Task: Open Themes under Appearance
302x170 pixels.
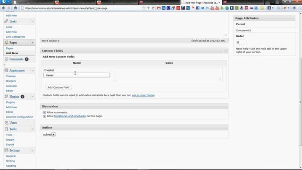Action: [11, 76]
